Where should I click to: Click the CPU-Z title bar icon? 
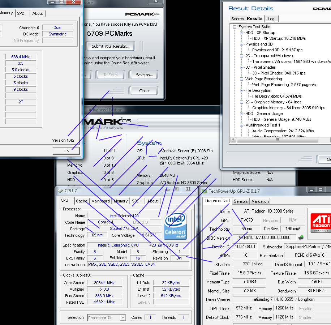tap(60, 191)
